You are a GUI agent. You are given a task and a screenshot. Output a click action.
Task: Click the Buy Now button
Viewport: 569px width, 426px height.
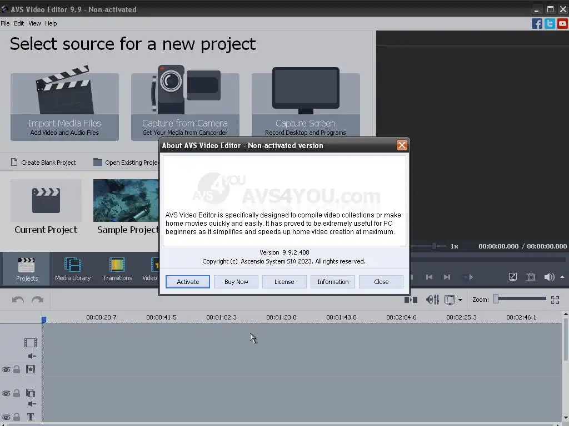pyautogui.click(x=236, y=282)
